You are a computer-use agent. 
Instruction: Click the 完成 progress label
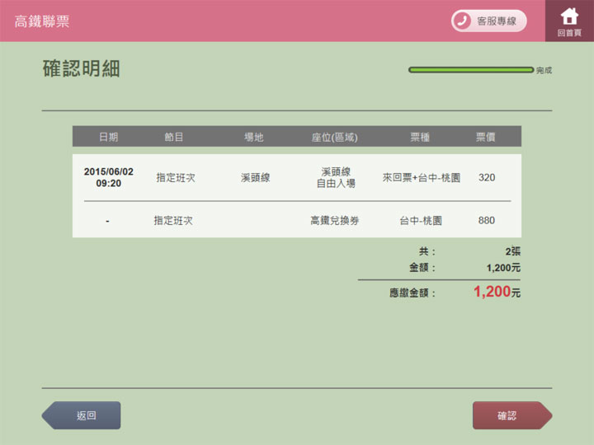tap(544, 71)
